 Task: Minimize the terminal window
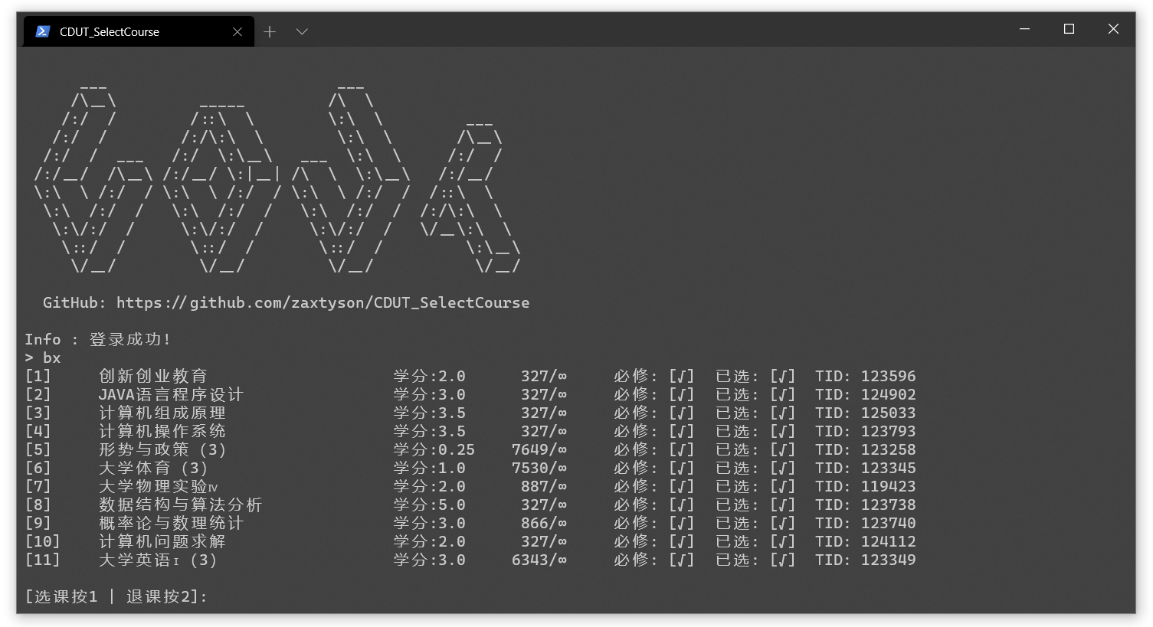1025,29
